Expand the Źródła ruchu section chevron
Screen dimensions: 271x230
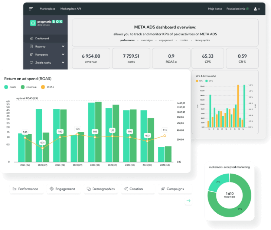pos(63,63)
